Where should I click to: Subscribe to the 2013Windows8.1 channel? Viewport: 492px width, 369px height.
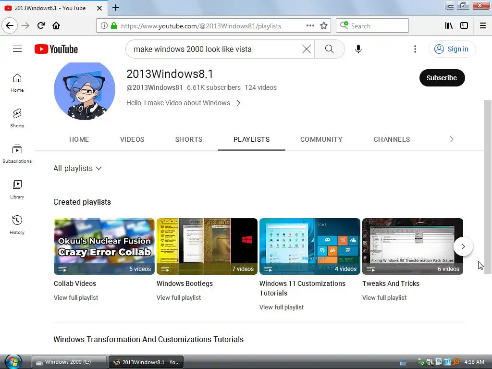click(442, 78)
